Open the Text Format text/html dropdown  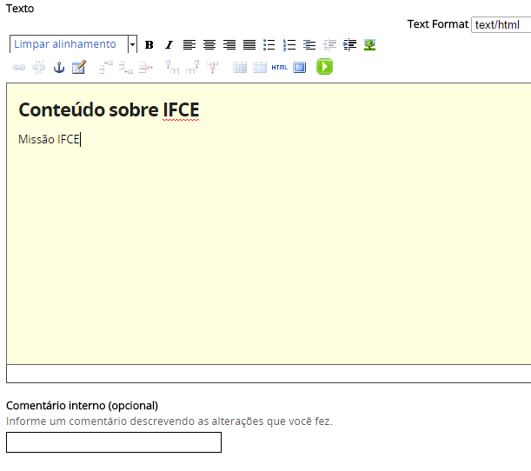coord(501,24)
